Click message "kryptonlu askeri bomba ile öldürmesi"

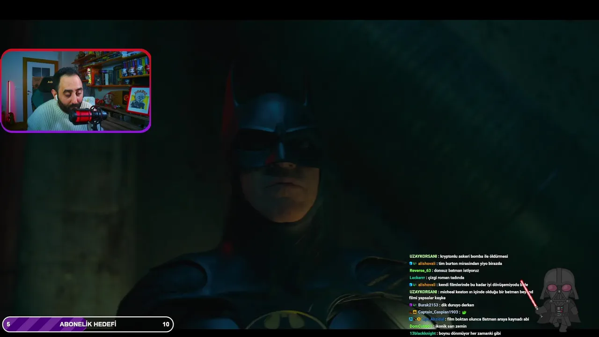(x=474, y=256)
